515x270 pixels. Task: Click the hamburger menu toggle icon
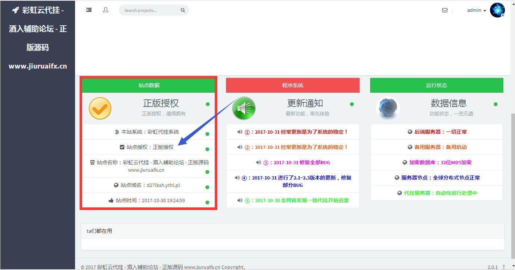89,10
